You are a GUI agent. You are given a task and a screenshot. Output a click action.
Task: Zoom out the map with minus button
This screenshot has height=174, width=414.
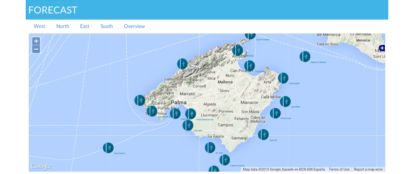pyautogui.click(x=36, y=49)
